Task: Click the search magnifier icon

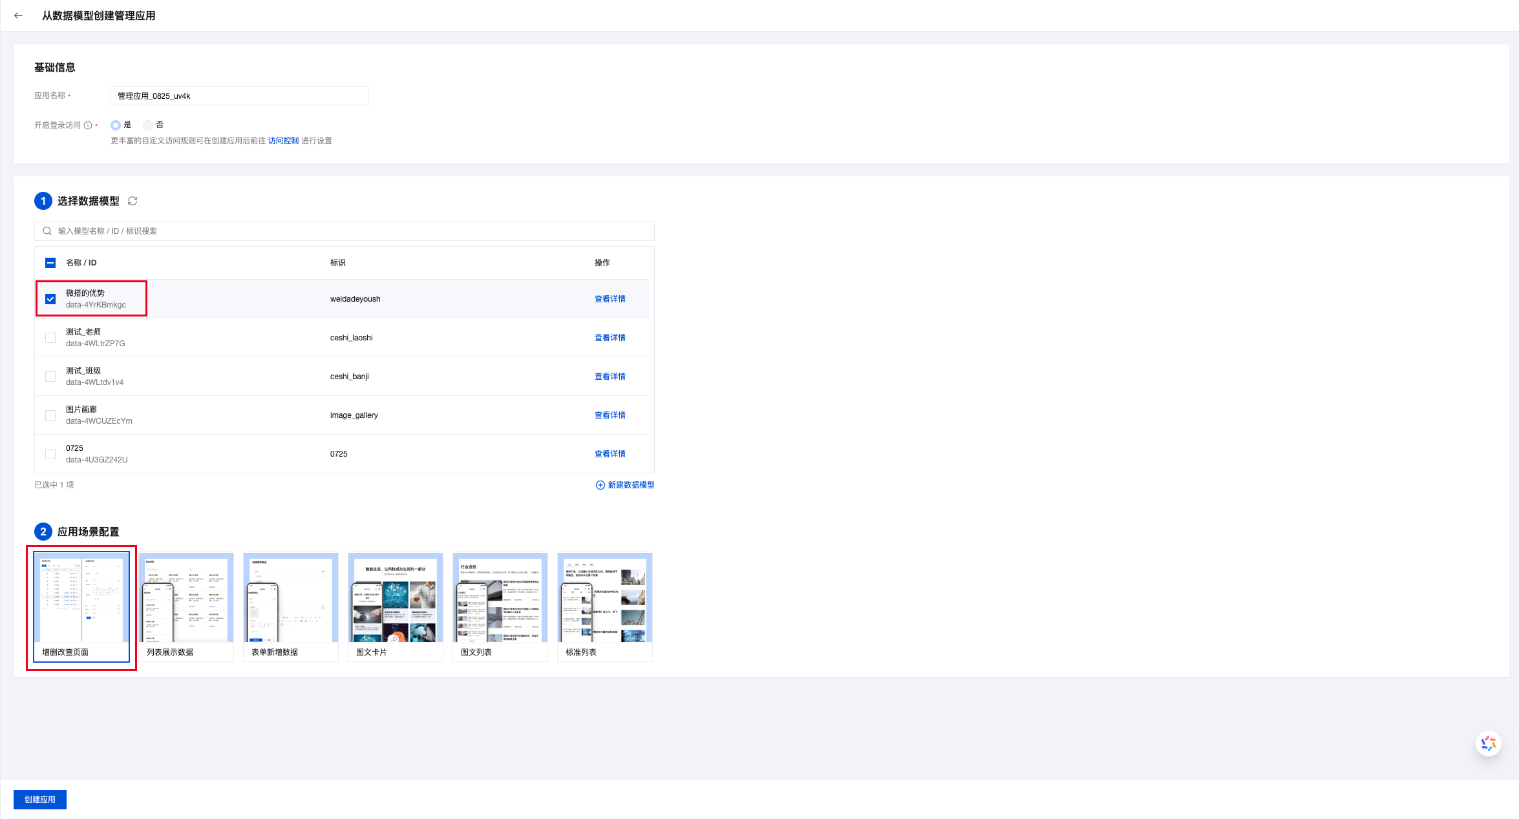Action: pyautogui.click(x=47, y=231)
